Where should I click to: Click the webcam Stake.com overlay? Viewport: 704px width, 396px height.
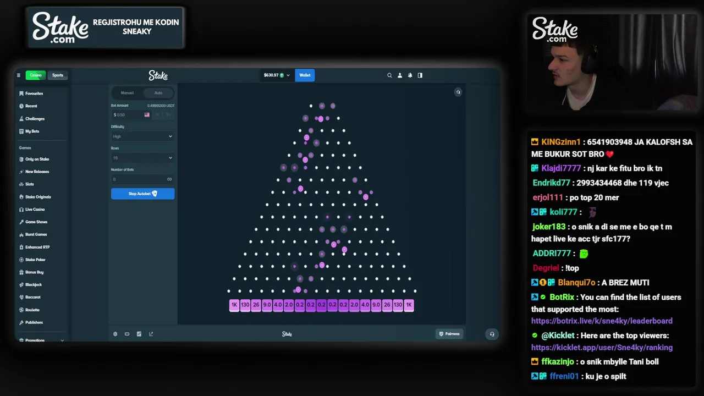click(x=554, y=30)
